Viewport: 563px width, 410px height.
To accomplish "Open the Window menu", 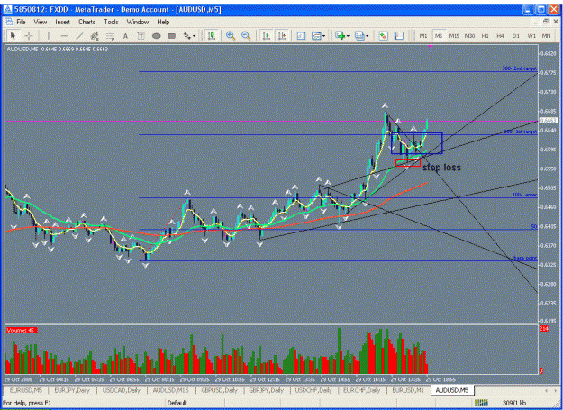I will 138,22.
